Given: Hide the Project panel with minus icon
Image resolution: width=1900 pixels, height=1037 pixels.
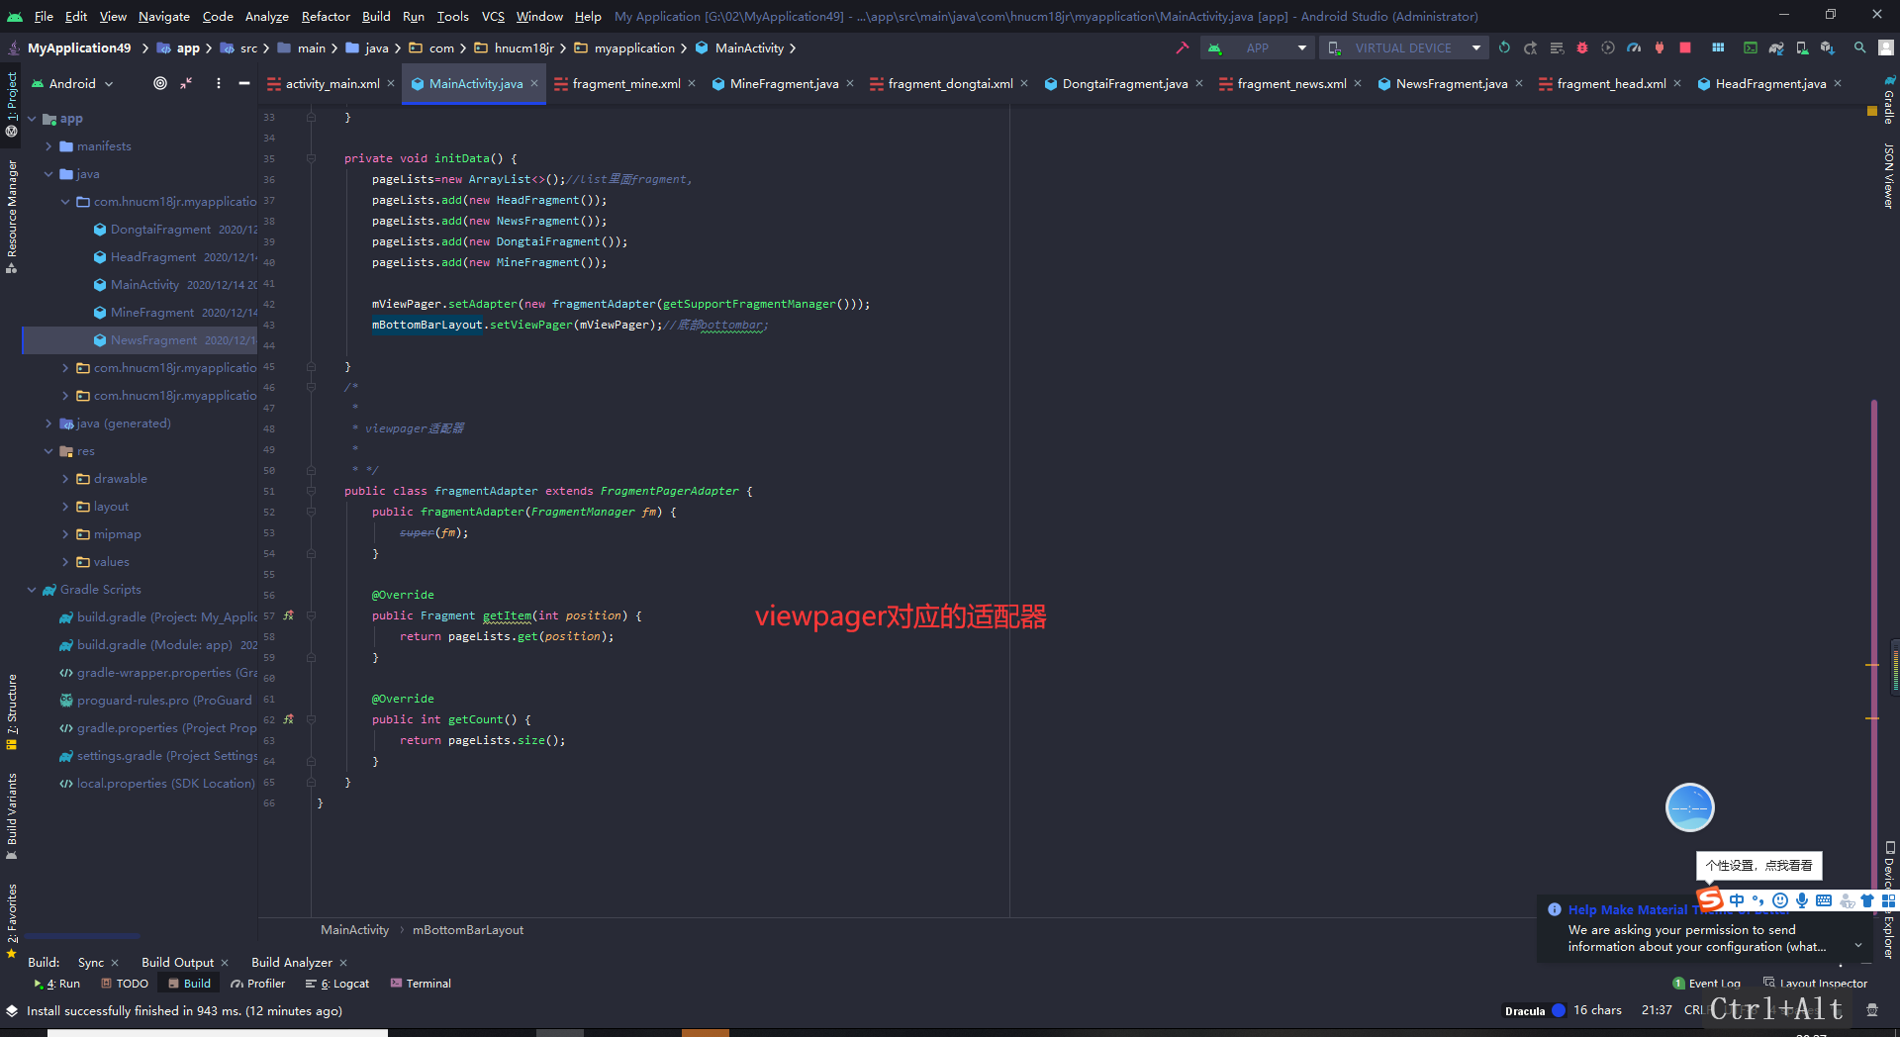Looking at the screenshot, I should [x=244, y=83].
